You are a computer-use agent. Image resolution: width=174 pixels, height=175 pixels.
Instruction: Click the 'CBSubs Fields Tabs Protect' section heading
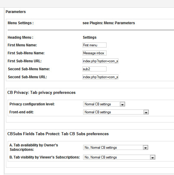[58, 134]
